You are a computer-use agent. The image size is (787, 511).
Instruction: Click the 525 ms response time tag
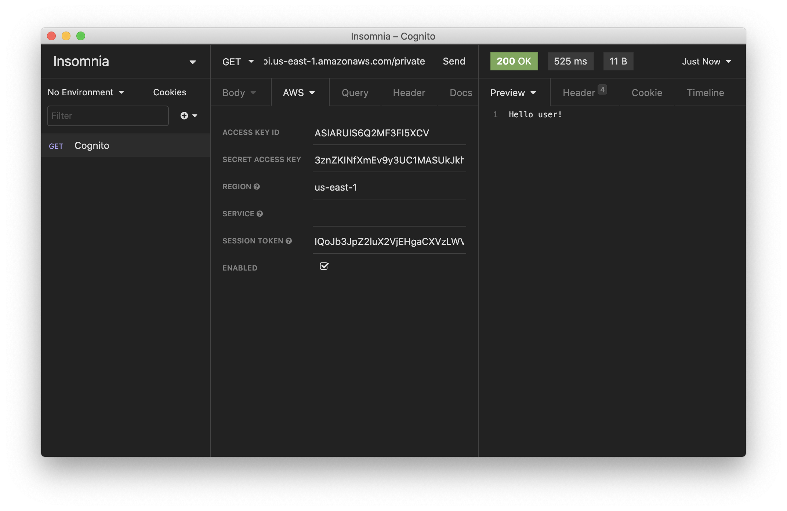point(570,61)
